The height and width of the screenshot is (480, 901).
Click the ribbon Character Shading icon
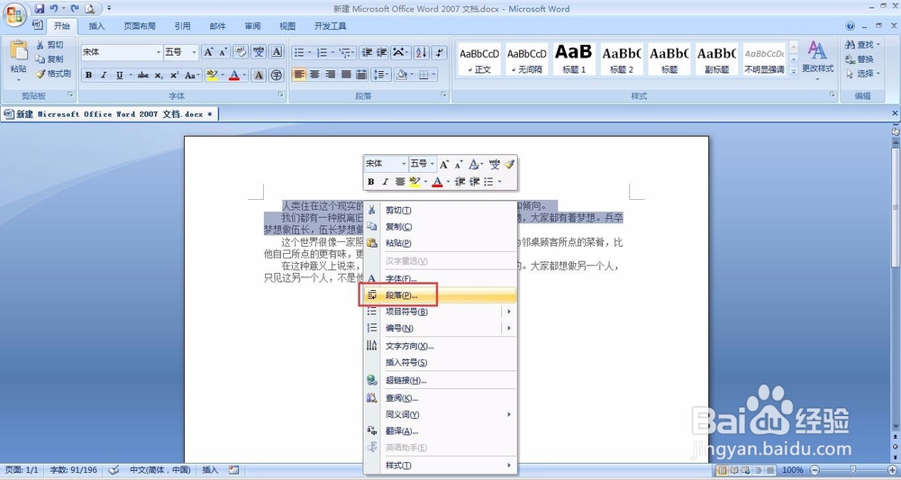tap(259, 76)
